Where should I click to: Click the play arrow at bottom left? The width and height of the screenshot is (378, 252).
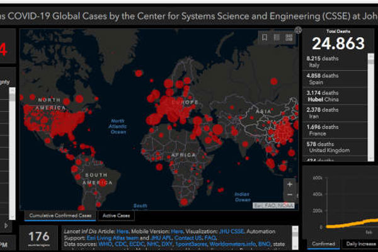point(7,225)
